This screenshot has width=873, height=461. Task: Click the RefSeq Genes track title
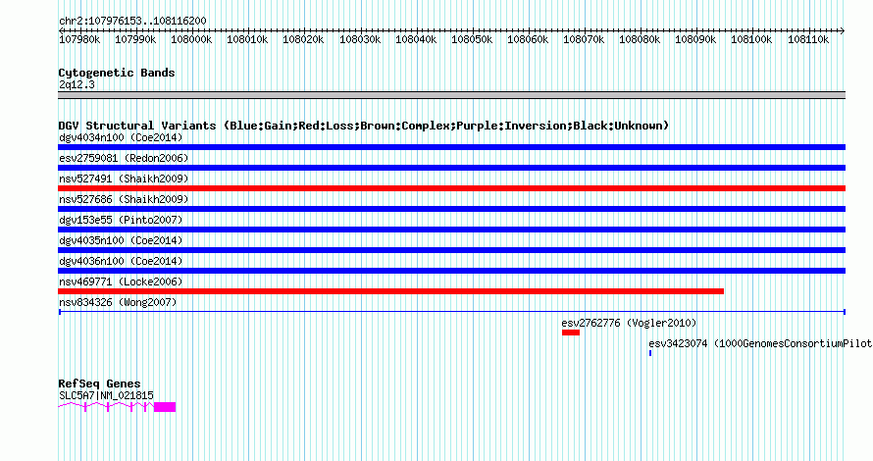(99, 384)
